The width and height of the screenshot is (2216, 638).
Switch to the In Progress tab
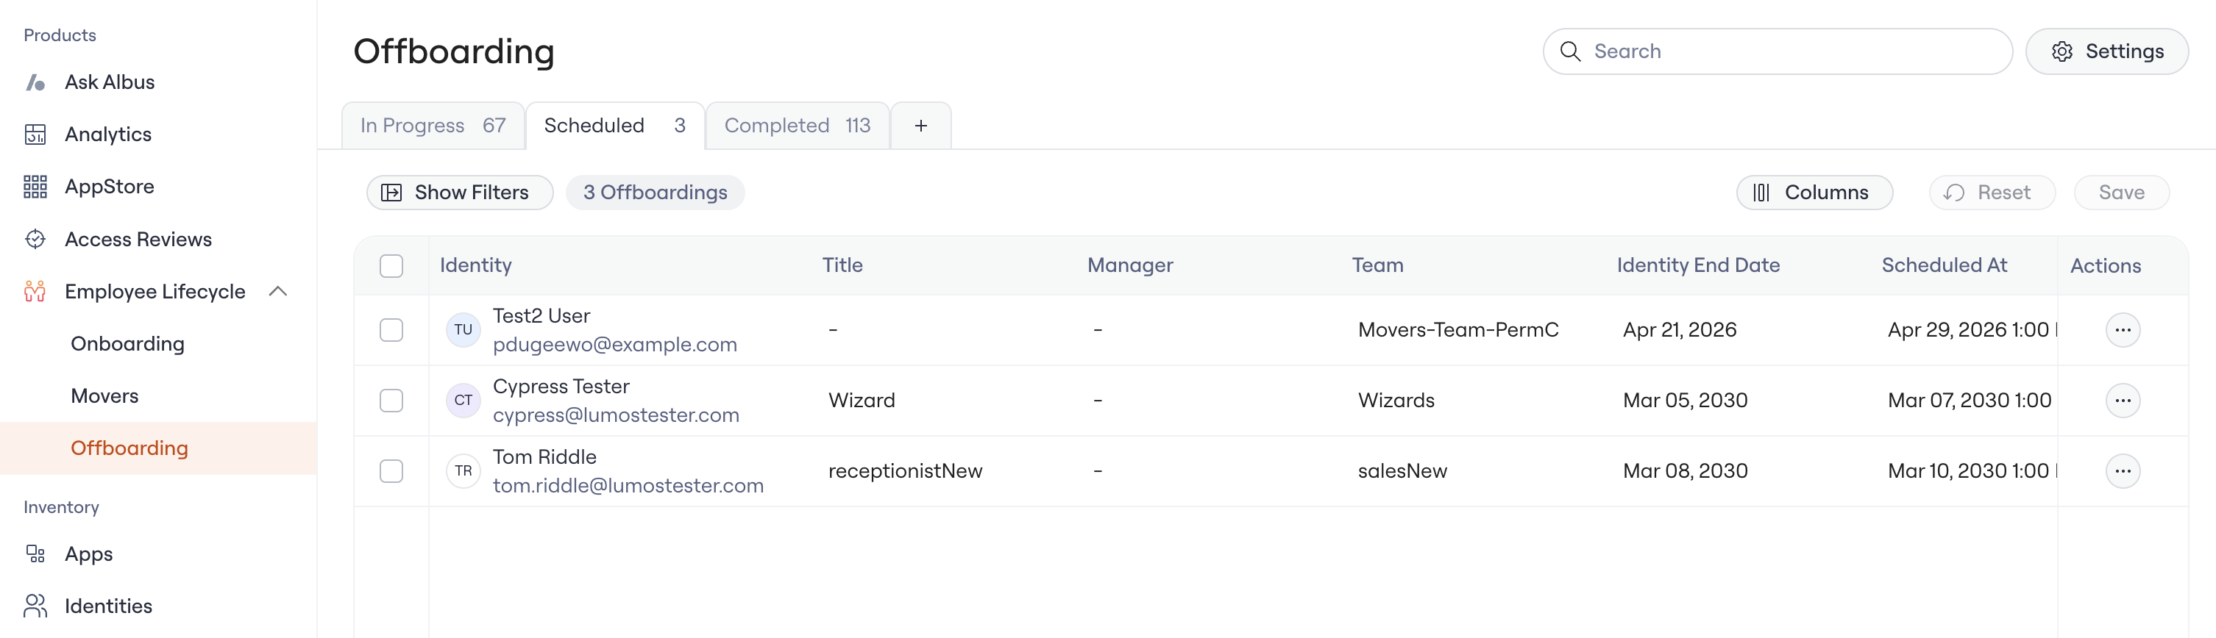pos(433,126)
